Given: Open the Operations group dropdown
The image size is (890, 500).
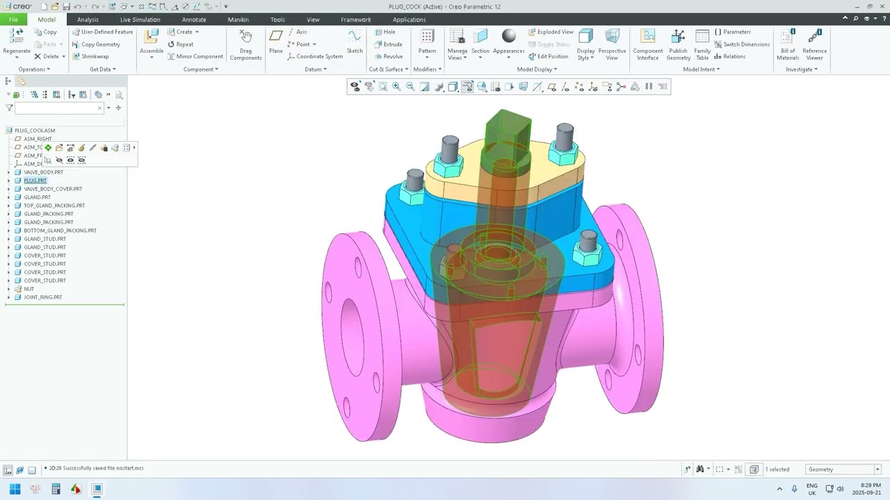Looking at the screenshot, I should tap(34, 69).
